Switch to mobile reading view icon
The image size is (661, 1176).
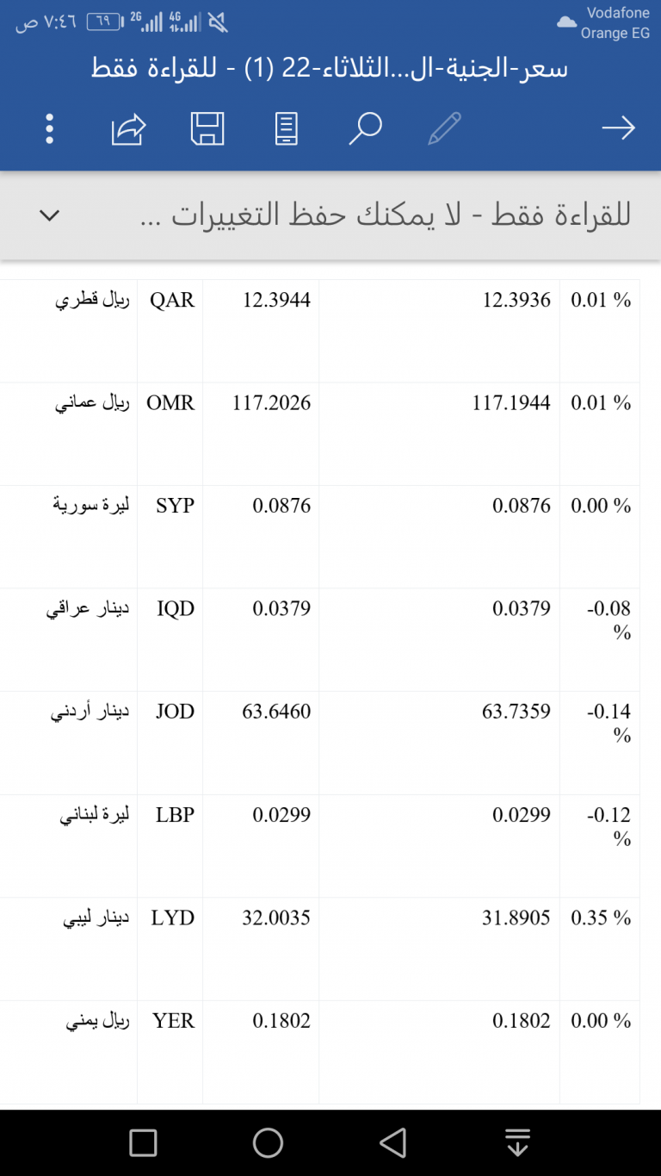coord(287,129)
